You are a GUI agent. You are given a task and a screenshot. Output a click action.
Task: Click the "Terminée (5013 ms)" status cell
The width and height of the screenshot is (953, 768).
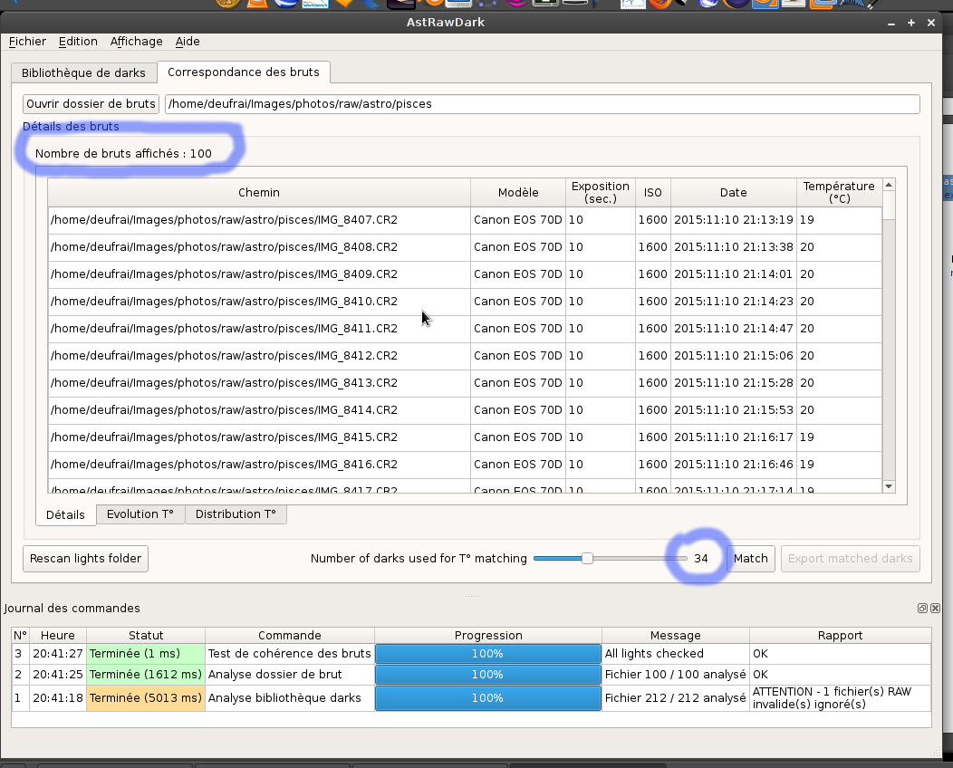[146, 698]
